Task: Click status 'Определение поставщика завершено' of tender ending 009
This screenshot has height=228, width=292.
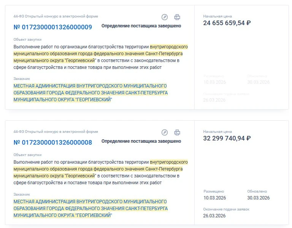Action: coord(141,26)
